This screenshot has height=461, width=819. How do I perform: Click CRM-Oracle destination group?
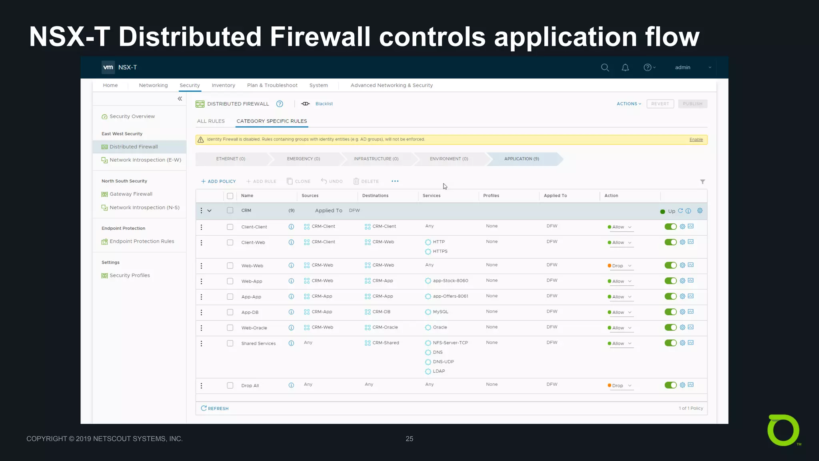click(381, 327)
